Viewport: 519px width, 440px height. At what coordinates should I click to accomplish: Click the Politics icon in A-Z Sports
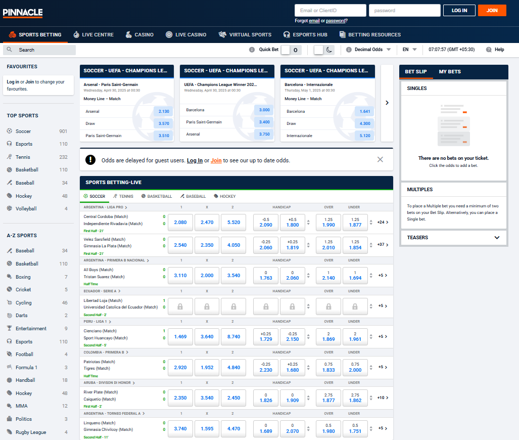(10, 419)
